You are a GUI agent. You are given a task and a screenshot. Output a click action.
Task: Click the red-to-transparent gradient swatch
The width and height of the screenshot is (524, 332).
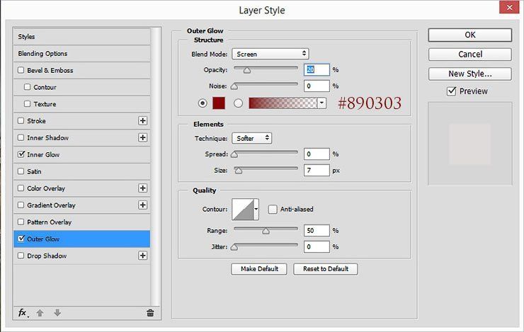pos(283,103)
